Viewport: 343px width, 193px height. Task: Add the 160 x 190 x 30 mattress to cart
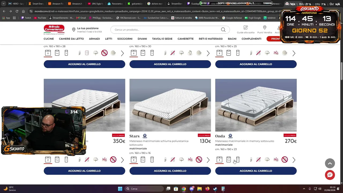170,64
